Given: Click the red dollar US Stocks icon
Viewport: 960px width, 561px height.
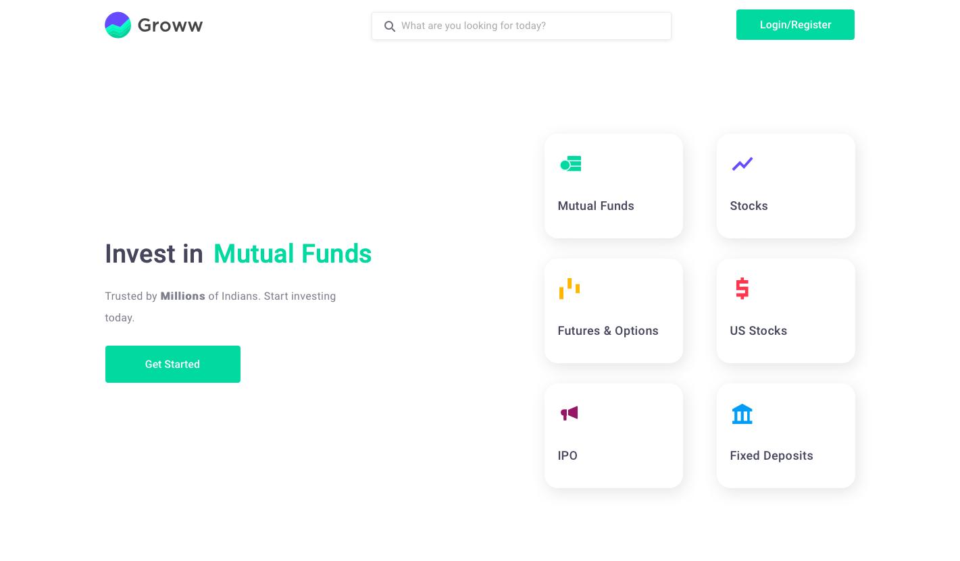Looking at the screenshot, I should [x=742, y=288].
